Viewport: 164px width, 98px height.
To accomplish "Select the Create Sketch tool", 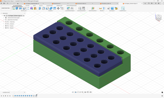I will [x=13, y=8].
